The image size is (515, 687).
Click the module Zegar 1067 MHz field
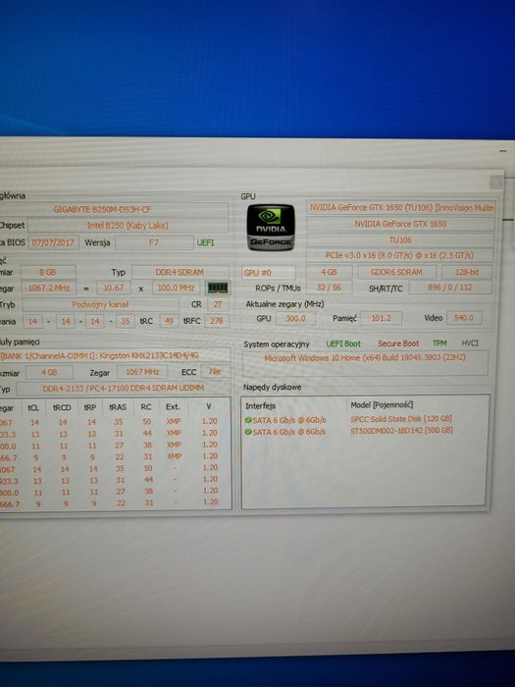point(142,372)
